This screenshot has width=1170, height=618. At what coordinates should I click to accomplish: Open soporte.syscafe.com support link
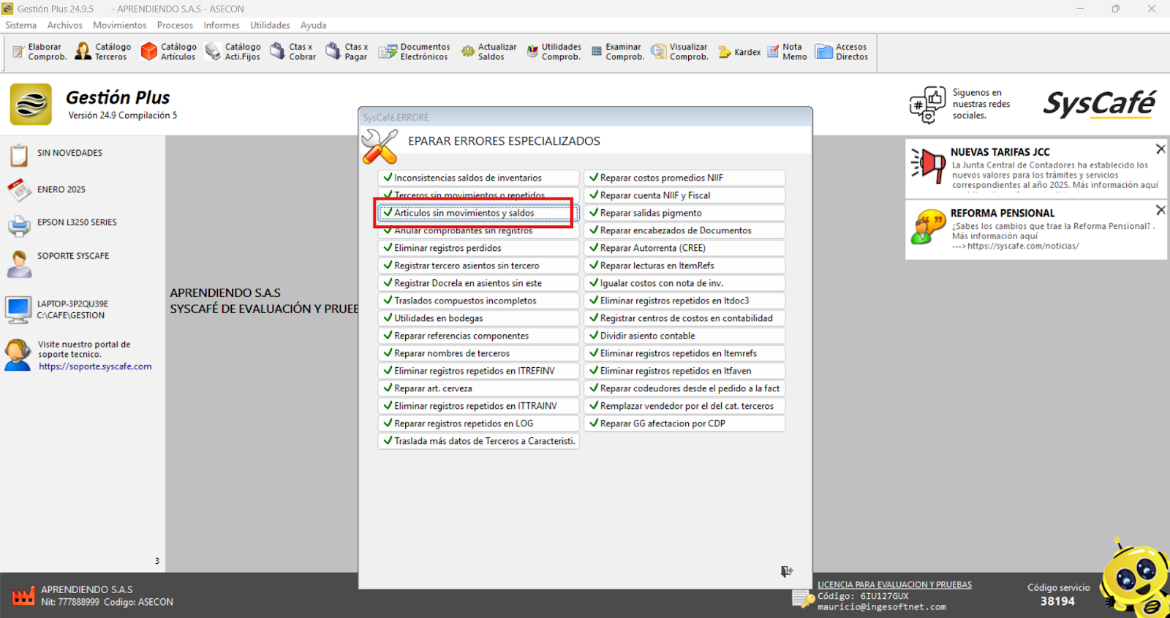(x=96, y=366)
